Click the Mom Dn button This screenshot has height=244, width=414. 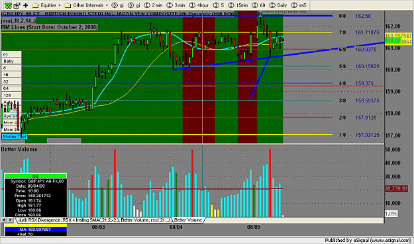[11, 130]
